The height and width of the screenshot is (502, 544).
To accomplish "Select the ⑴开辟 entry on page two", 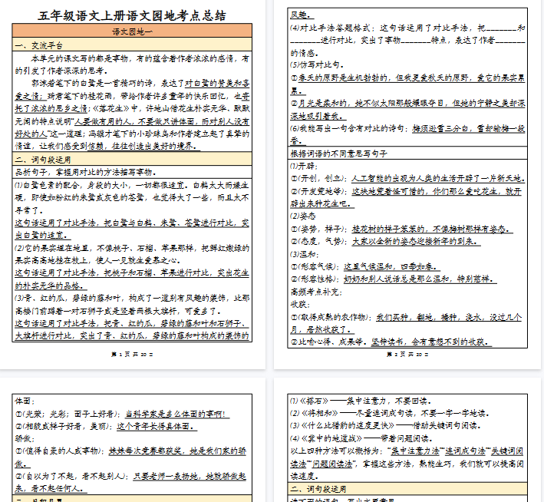I will click(305, 166).
